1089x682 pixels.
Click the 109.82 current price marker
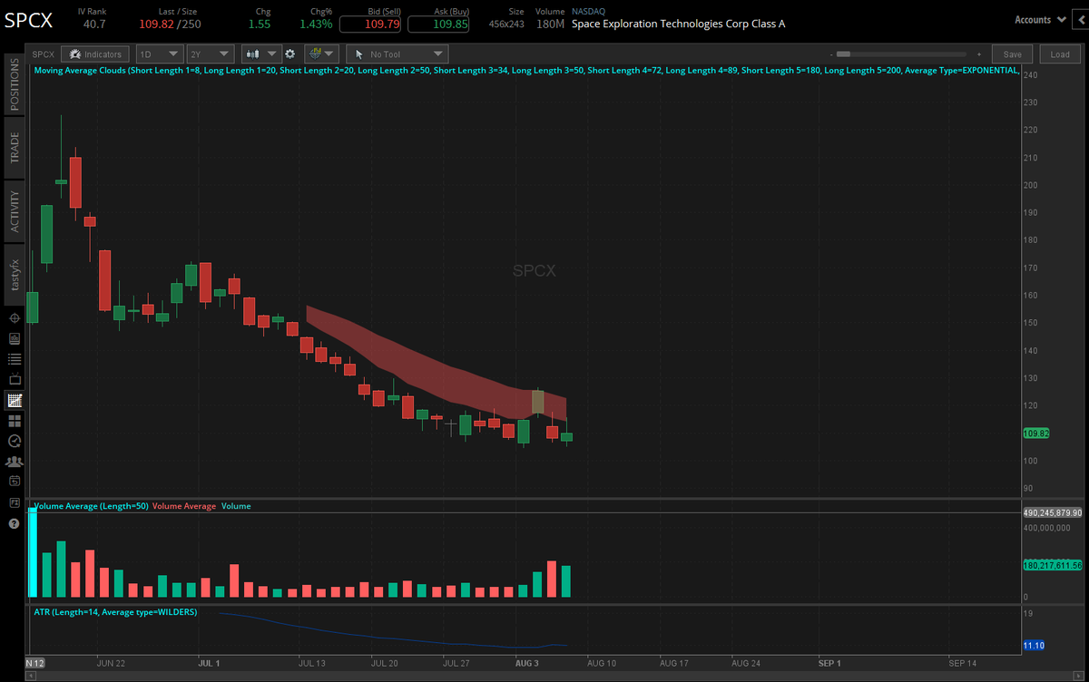click(1036, 434)
